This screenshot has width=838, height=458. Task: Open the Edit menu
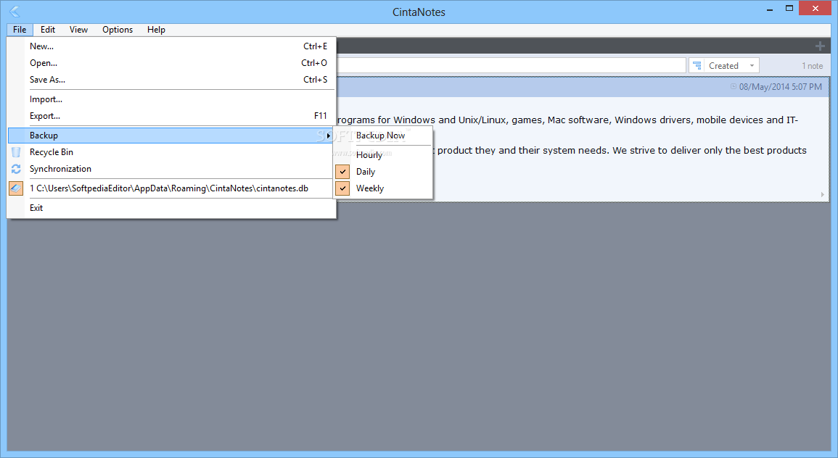(48, 30)
